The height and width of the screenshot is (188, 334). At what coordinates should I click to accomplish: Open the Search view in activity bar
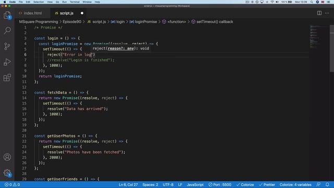pyautogui.click(x=7, y=30)
